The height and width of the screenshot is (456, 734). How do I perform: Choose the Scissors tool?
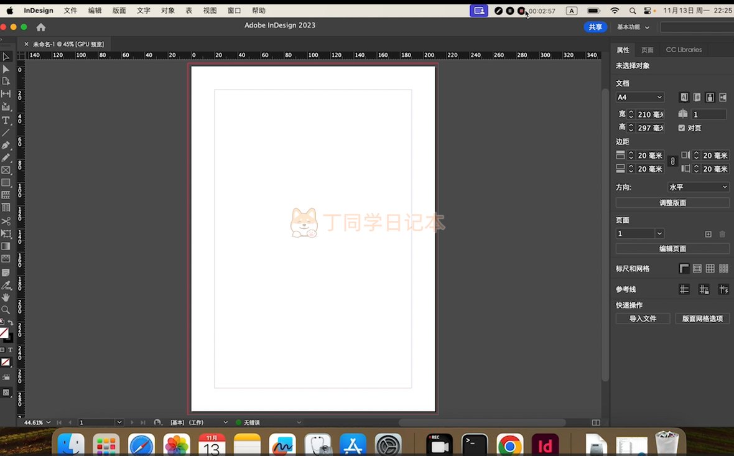coord(6,221)
